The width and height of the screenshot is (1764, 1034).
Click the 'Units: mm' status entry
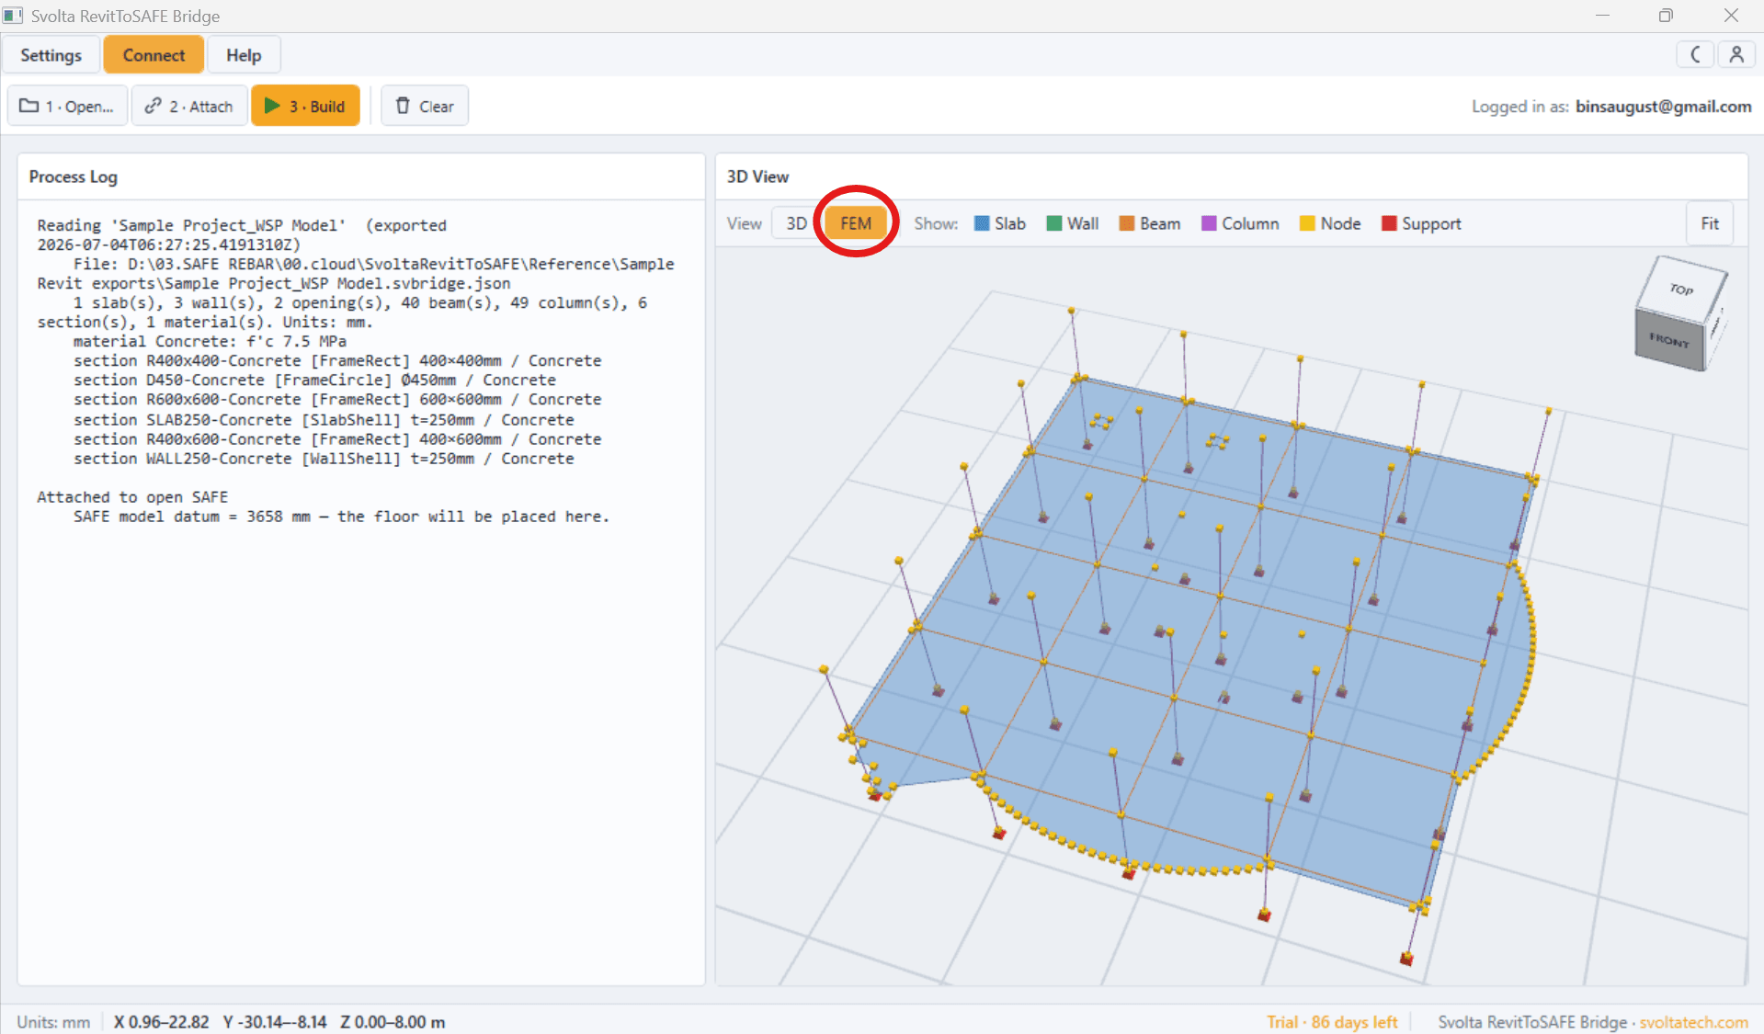(x=53, y=1022)
